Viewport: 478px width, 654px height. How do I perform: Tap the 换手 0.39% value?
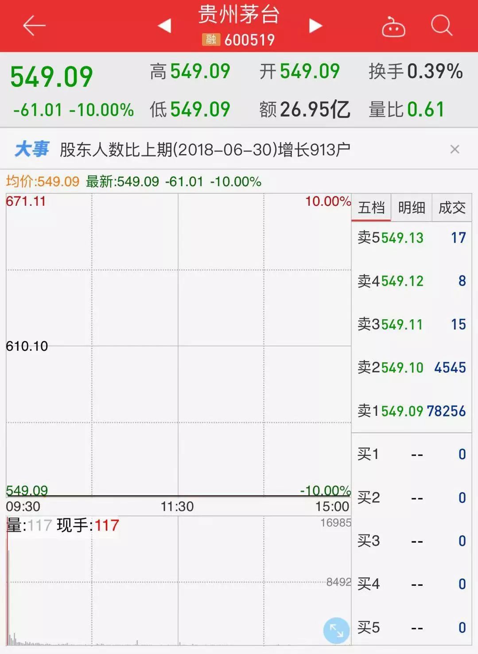click(x=416, y=71)
